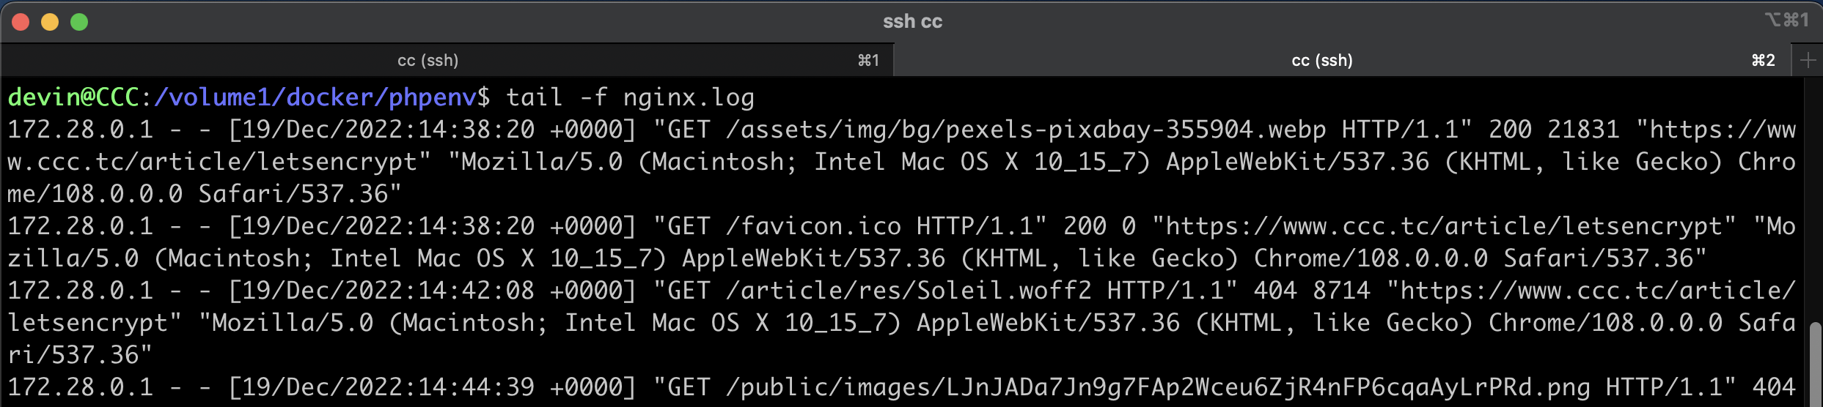This screenshot has height=407, width=1823.
Task: Click the ⌘2 shortcut label on second tab
Action: point(1763,60)
